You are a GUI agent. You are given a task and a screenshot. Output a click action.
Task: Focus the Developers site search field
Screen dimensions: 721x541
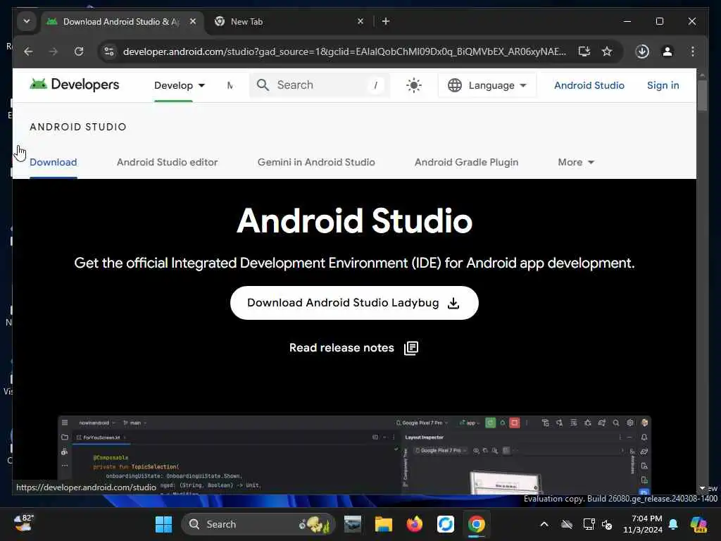point(320,85)
